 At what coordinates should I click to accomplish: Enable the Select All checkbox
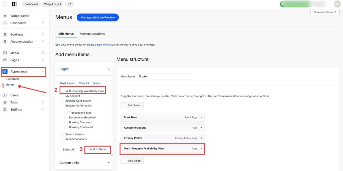pyautogui.click(x=60, y=150)
